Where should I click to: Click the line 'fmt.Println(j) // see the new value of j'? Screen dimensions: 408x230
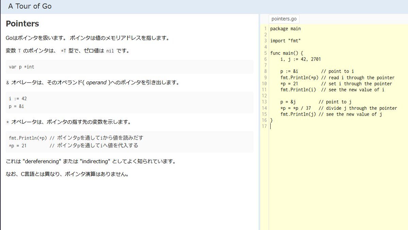(x=331, y=114)
